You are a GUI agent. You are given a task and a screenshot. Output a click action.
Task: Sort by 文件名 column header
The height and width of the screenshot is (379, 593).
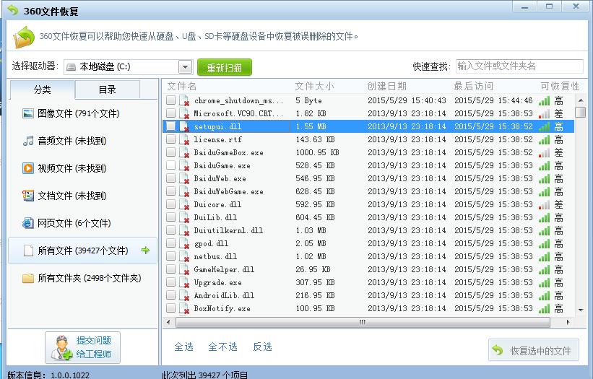click(x=182, y=86)
